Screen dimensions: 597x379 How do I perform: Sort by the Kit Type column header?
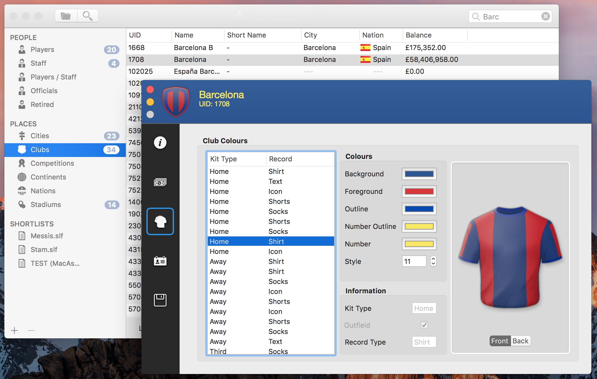point(237,159)
